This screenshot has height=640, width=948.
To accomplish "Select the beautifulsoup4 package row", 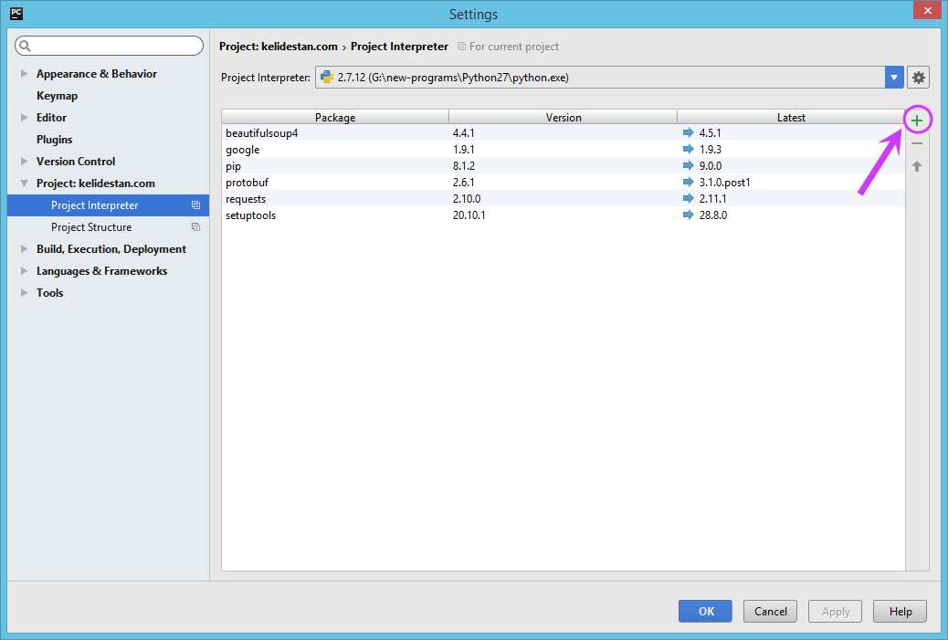I will pyautogui.click(x=563, y=132).
